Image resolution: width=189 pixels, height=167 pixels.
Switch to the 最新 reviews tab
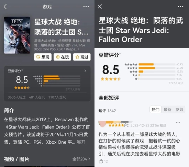point(167,110)
